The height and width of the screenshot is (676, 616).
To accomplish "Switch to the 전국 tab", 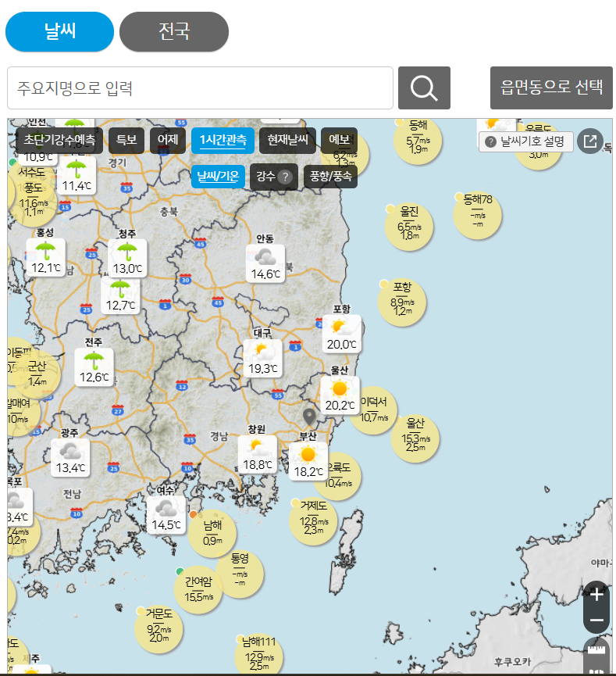I will [x=173, y=31].
